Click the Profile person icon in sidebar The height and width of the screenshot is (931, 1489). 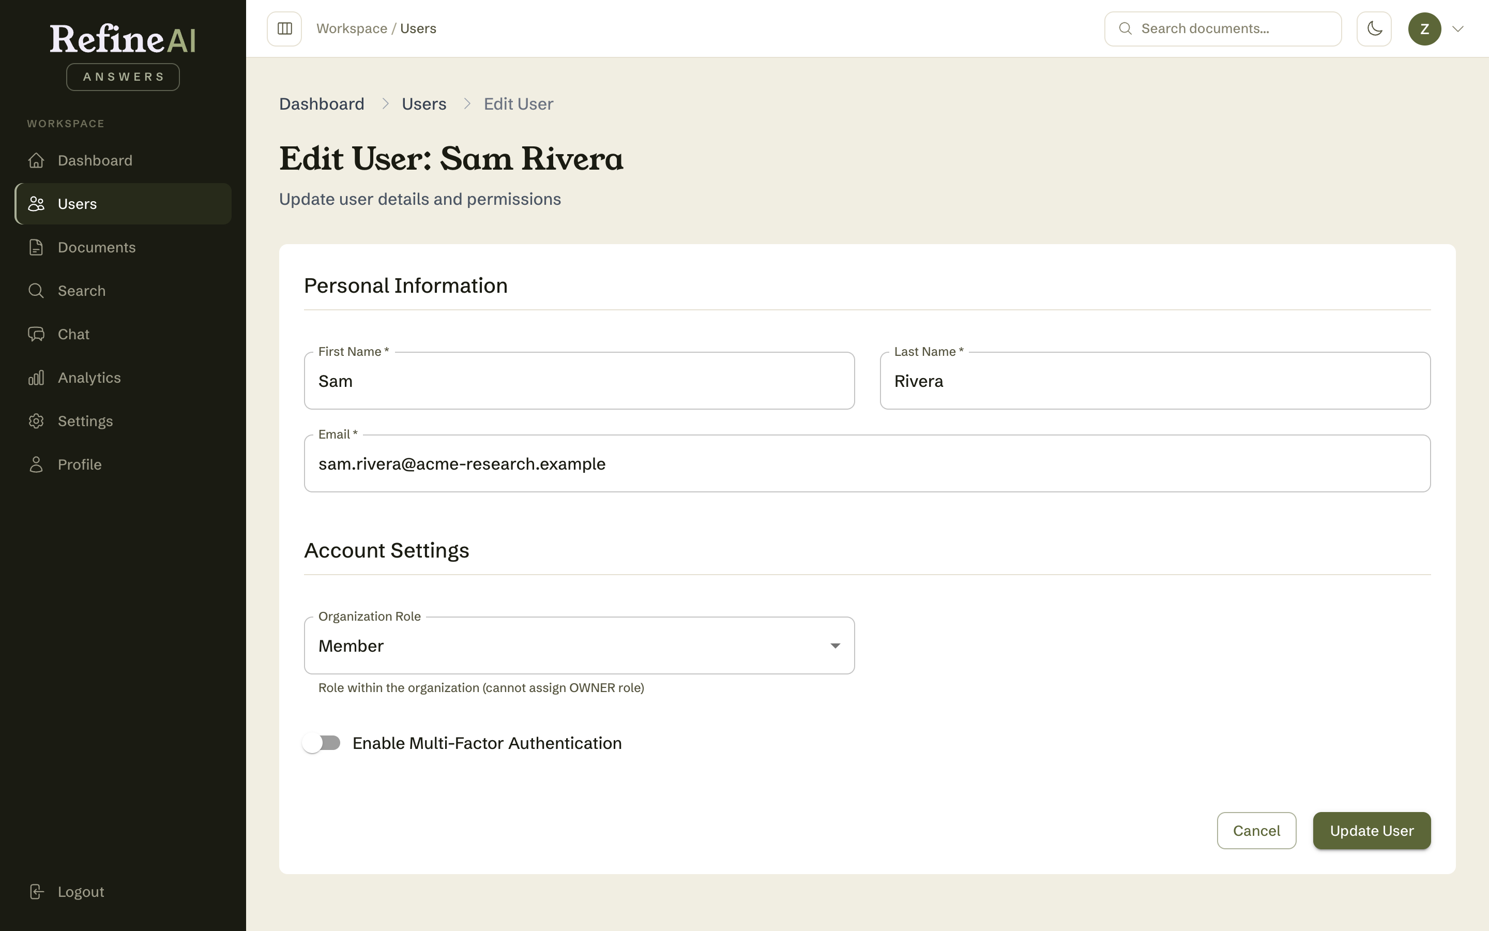coord(36,464)
